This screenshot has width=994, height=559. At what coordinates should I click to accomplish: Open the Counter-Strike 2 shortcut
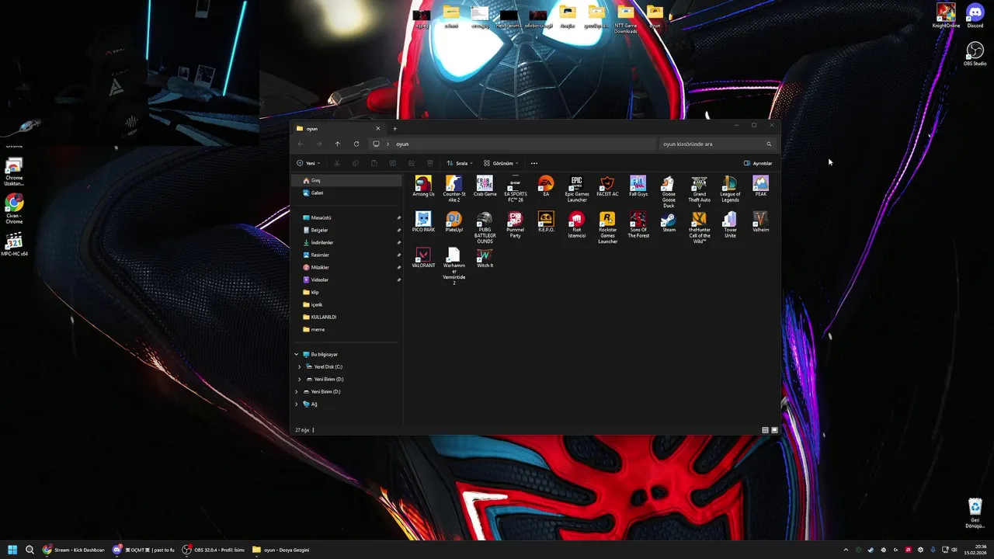pos(454,189)
